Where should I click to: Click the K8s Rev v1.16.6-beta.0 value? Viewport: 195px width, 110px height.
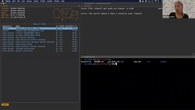tap(18, 17)
